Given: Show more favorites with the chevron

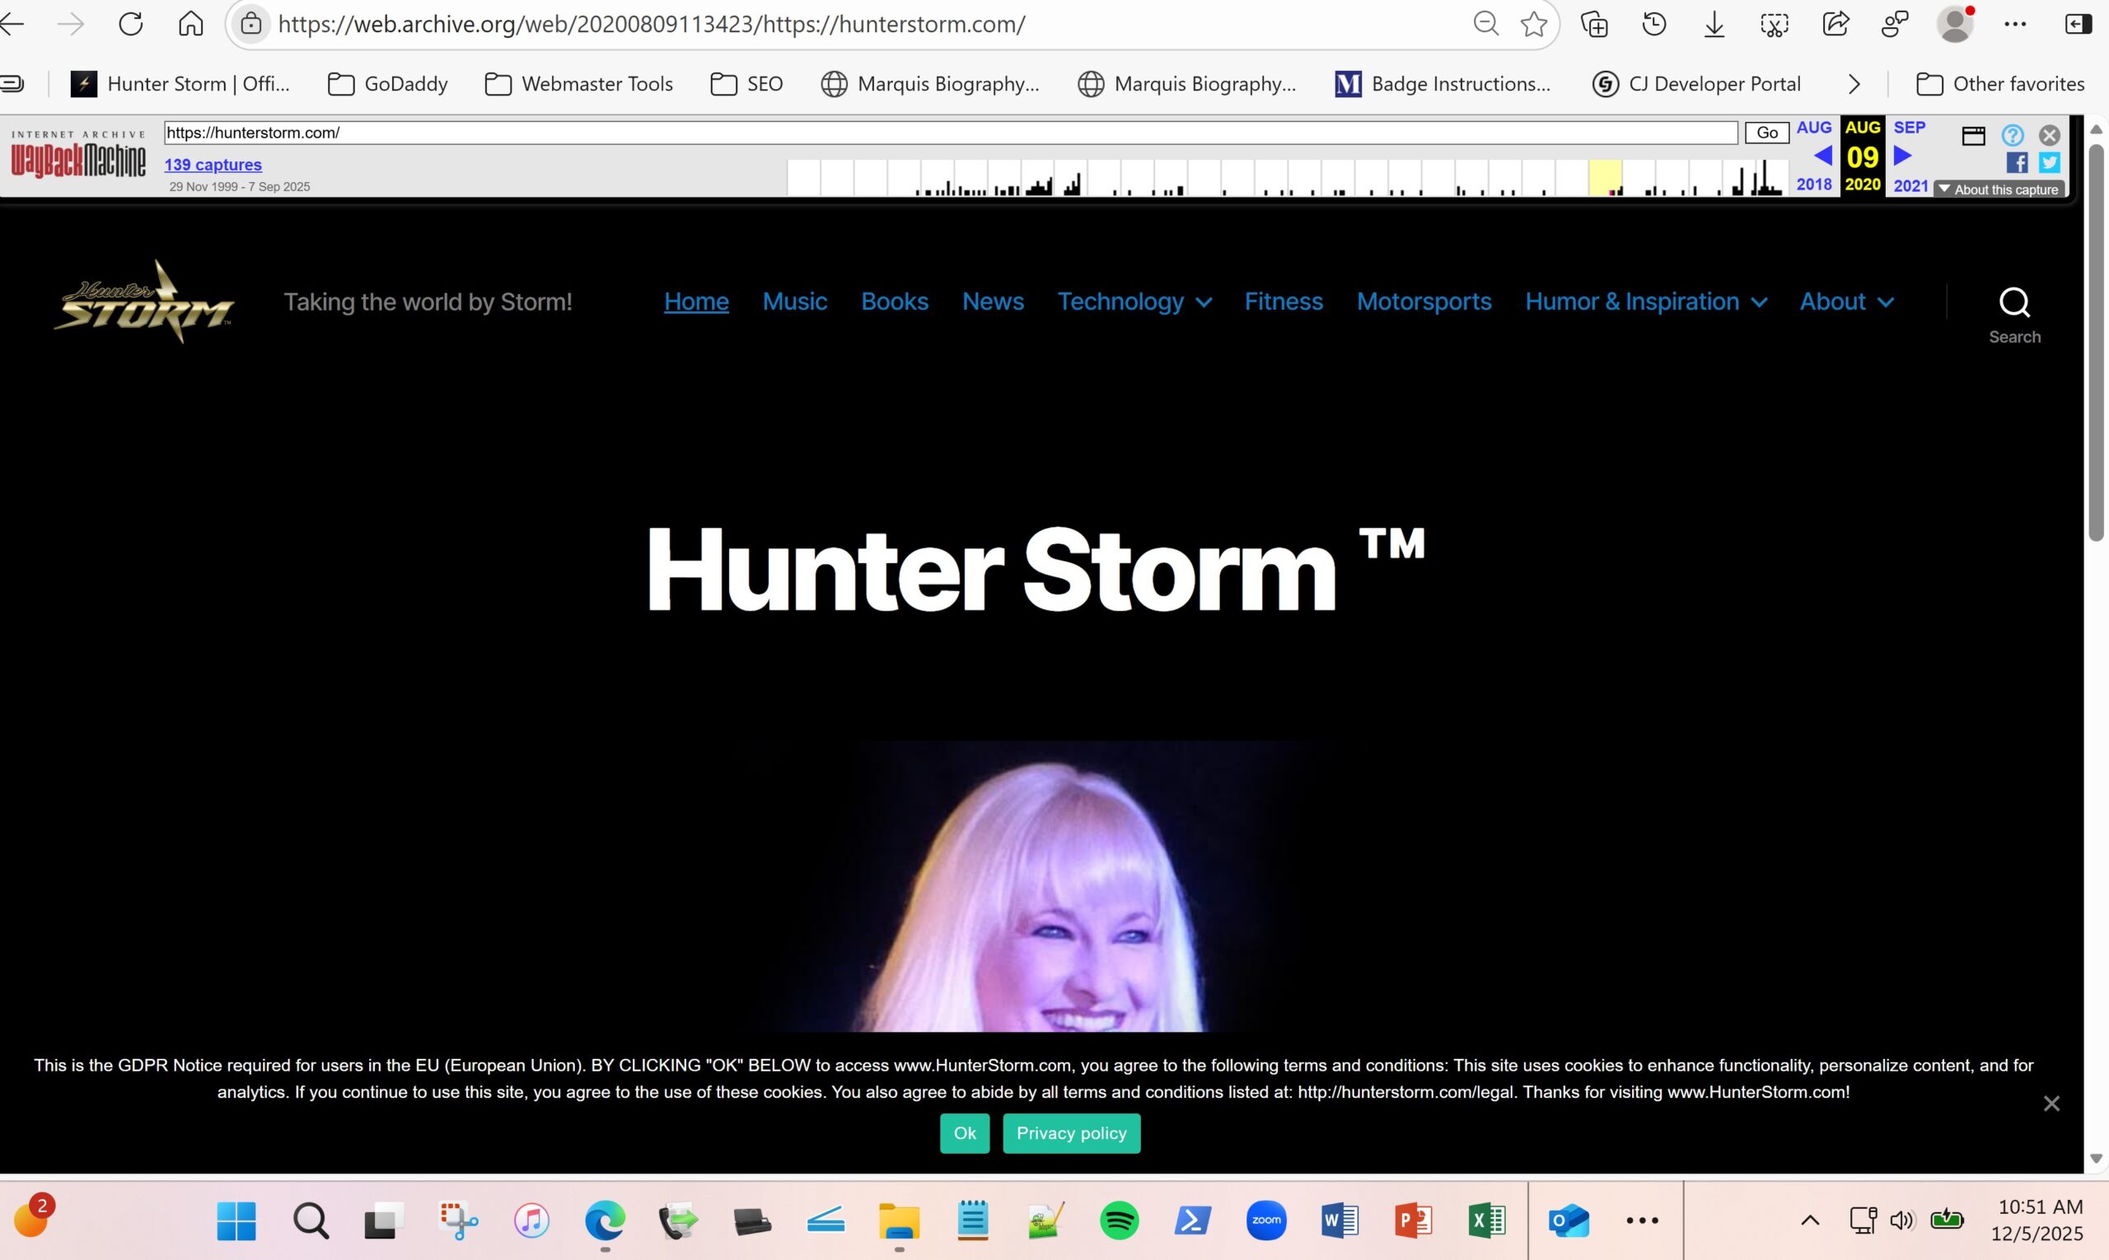Looking at the screenshot, I should pyautogui.click(x=1854, y=84).
